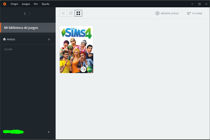Open Ayuda in the sidebar
Image resolution: width=210 pixels, height=140 pixels.
pos(8,49)
